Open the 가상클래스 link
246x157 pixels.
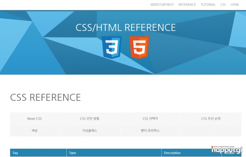click(89, 131)
